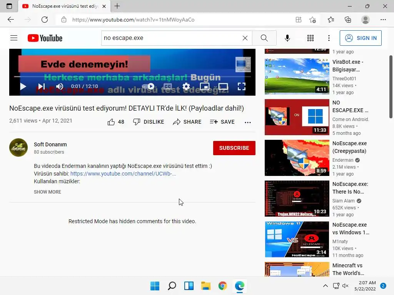Go to the YouTube home logo
The height and width of the screenshot is (295, 394).
tap(45, 38)
